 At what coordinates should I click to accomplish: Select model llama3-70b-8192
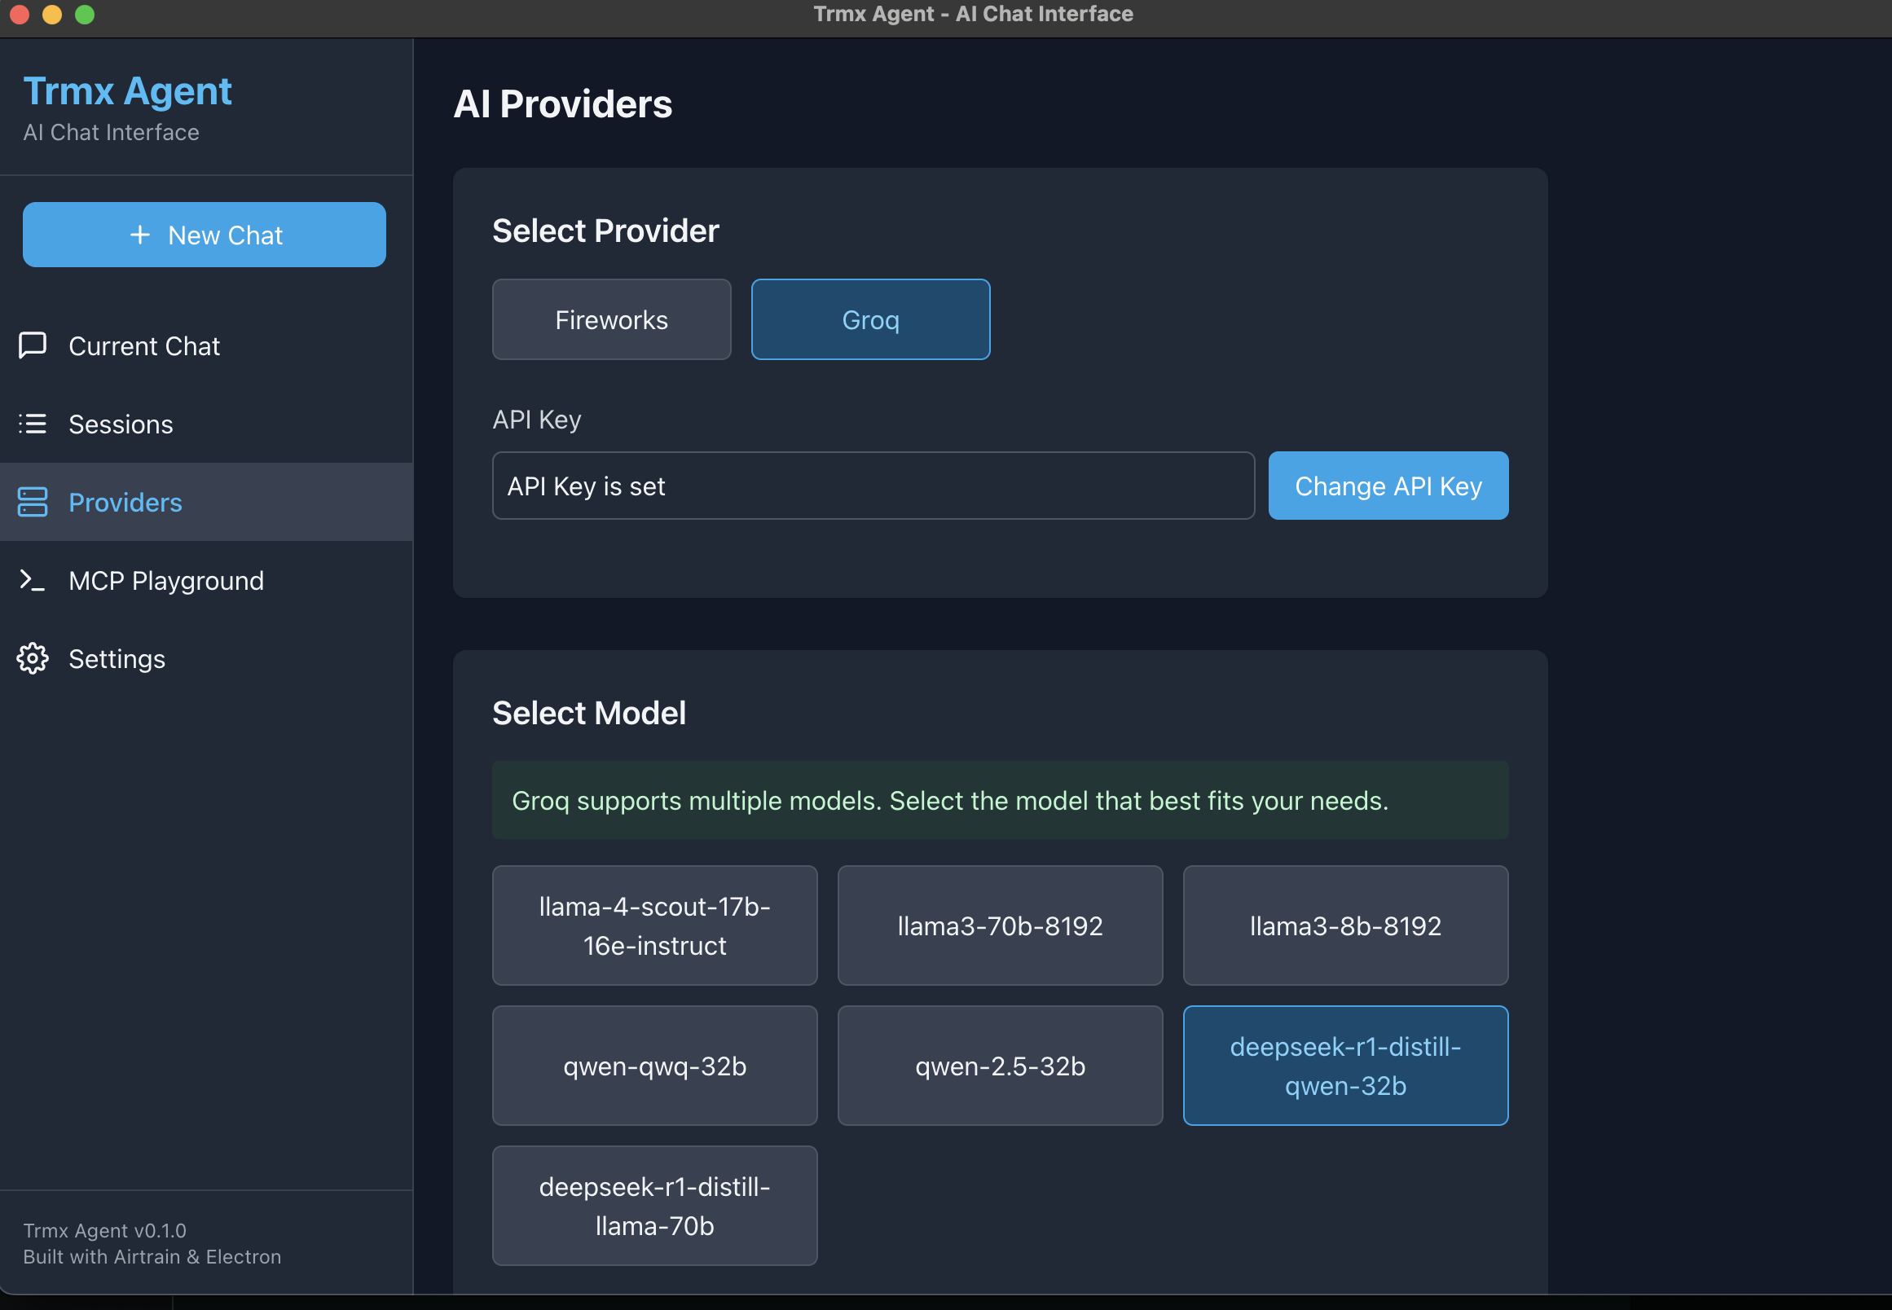(x=1000, y=925)
